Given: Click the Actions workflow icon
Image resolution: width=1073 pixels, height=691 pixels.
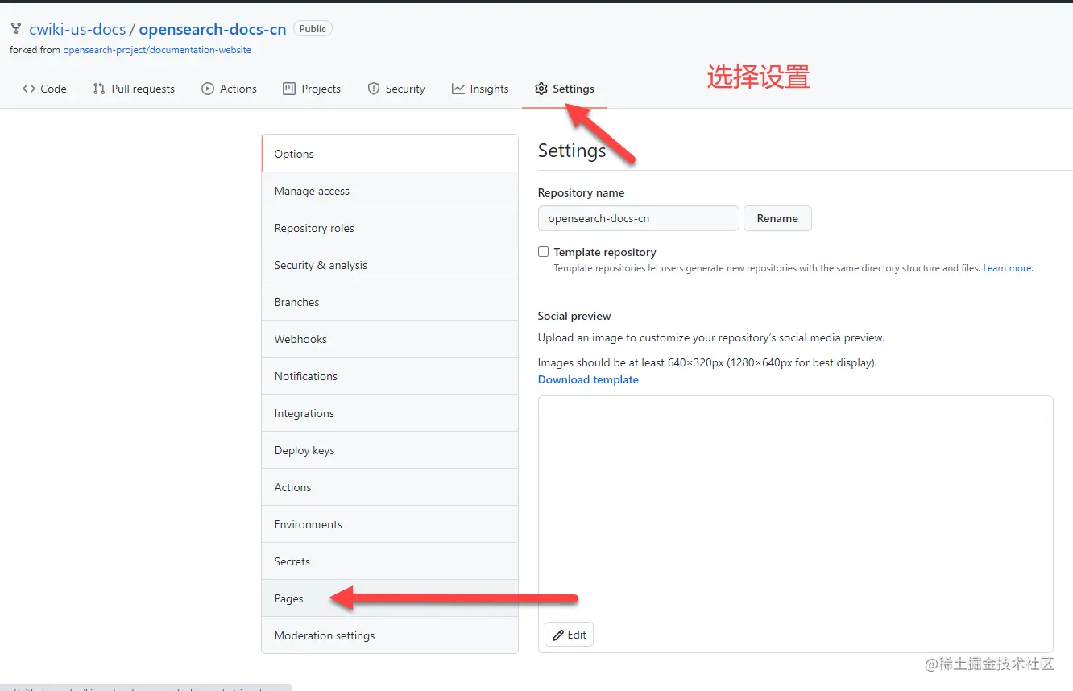Looking at the screenshot, I should 207,89.
